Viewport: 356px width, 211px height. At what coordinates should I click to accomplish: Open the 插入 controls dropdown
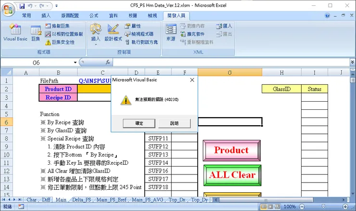(96, 34)
